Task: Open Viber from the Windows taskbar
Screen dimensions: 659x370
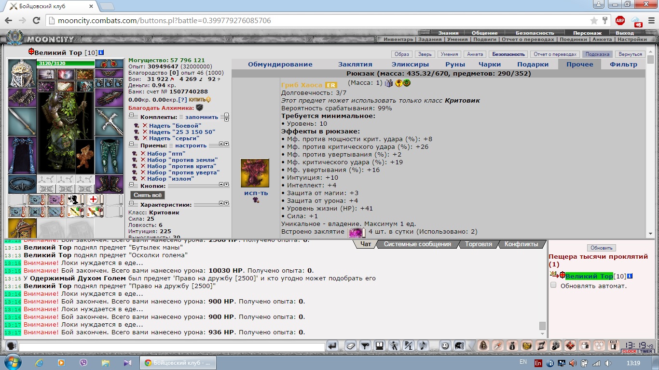Action: (82, 363)
